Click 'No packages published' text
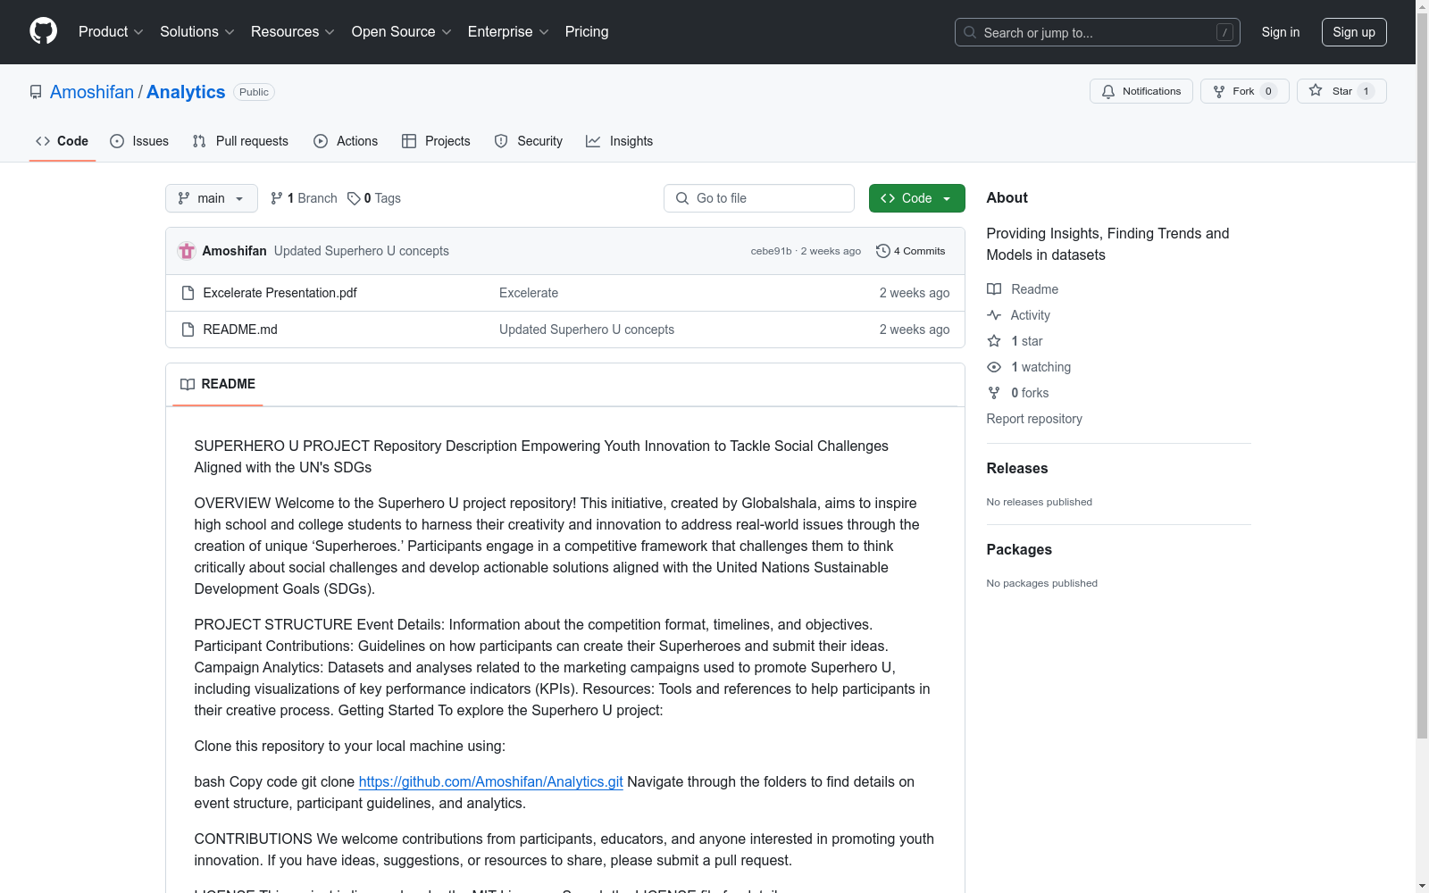 point(1042,583)
